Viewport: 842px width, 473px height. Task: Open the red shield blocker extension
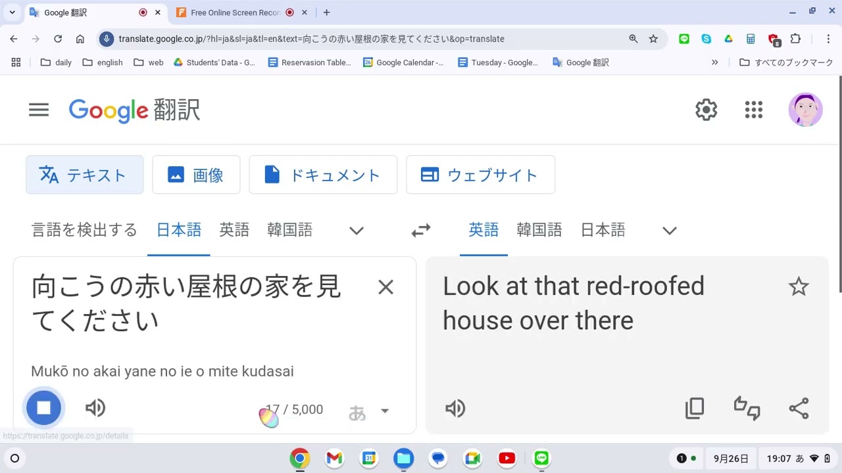click(x=774, y=39)
